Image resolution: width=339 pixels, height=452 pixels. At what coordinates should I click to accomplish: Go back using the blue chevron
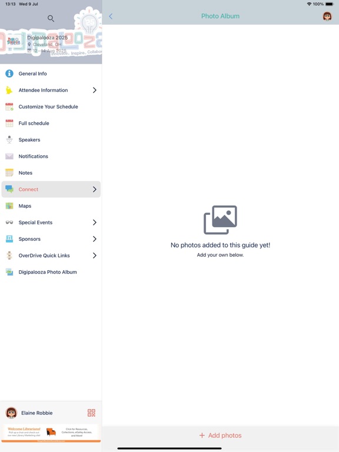(111, 16)
